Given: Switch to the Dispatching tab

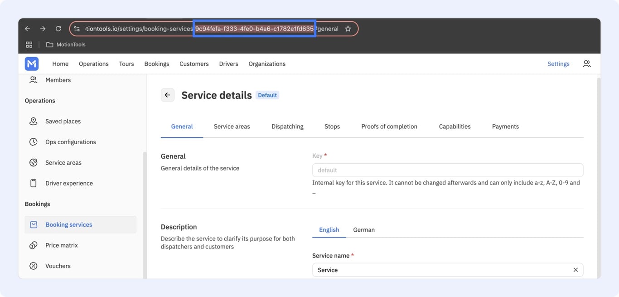Looking at the screenshot, I should point(287,127).
